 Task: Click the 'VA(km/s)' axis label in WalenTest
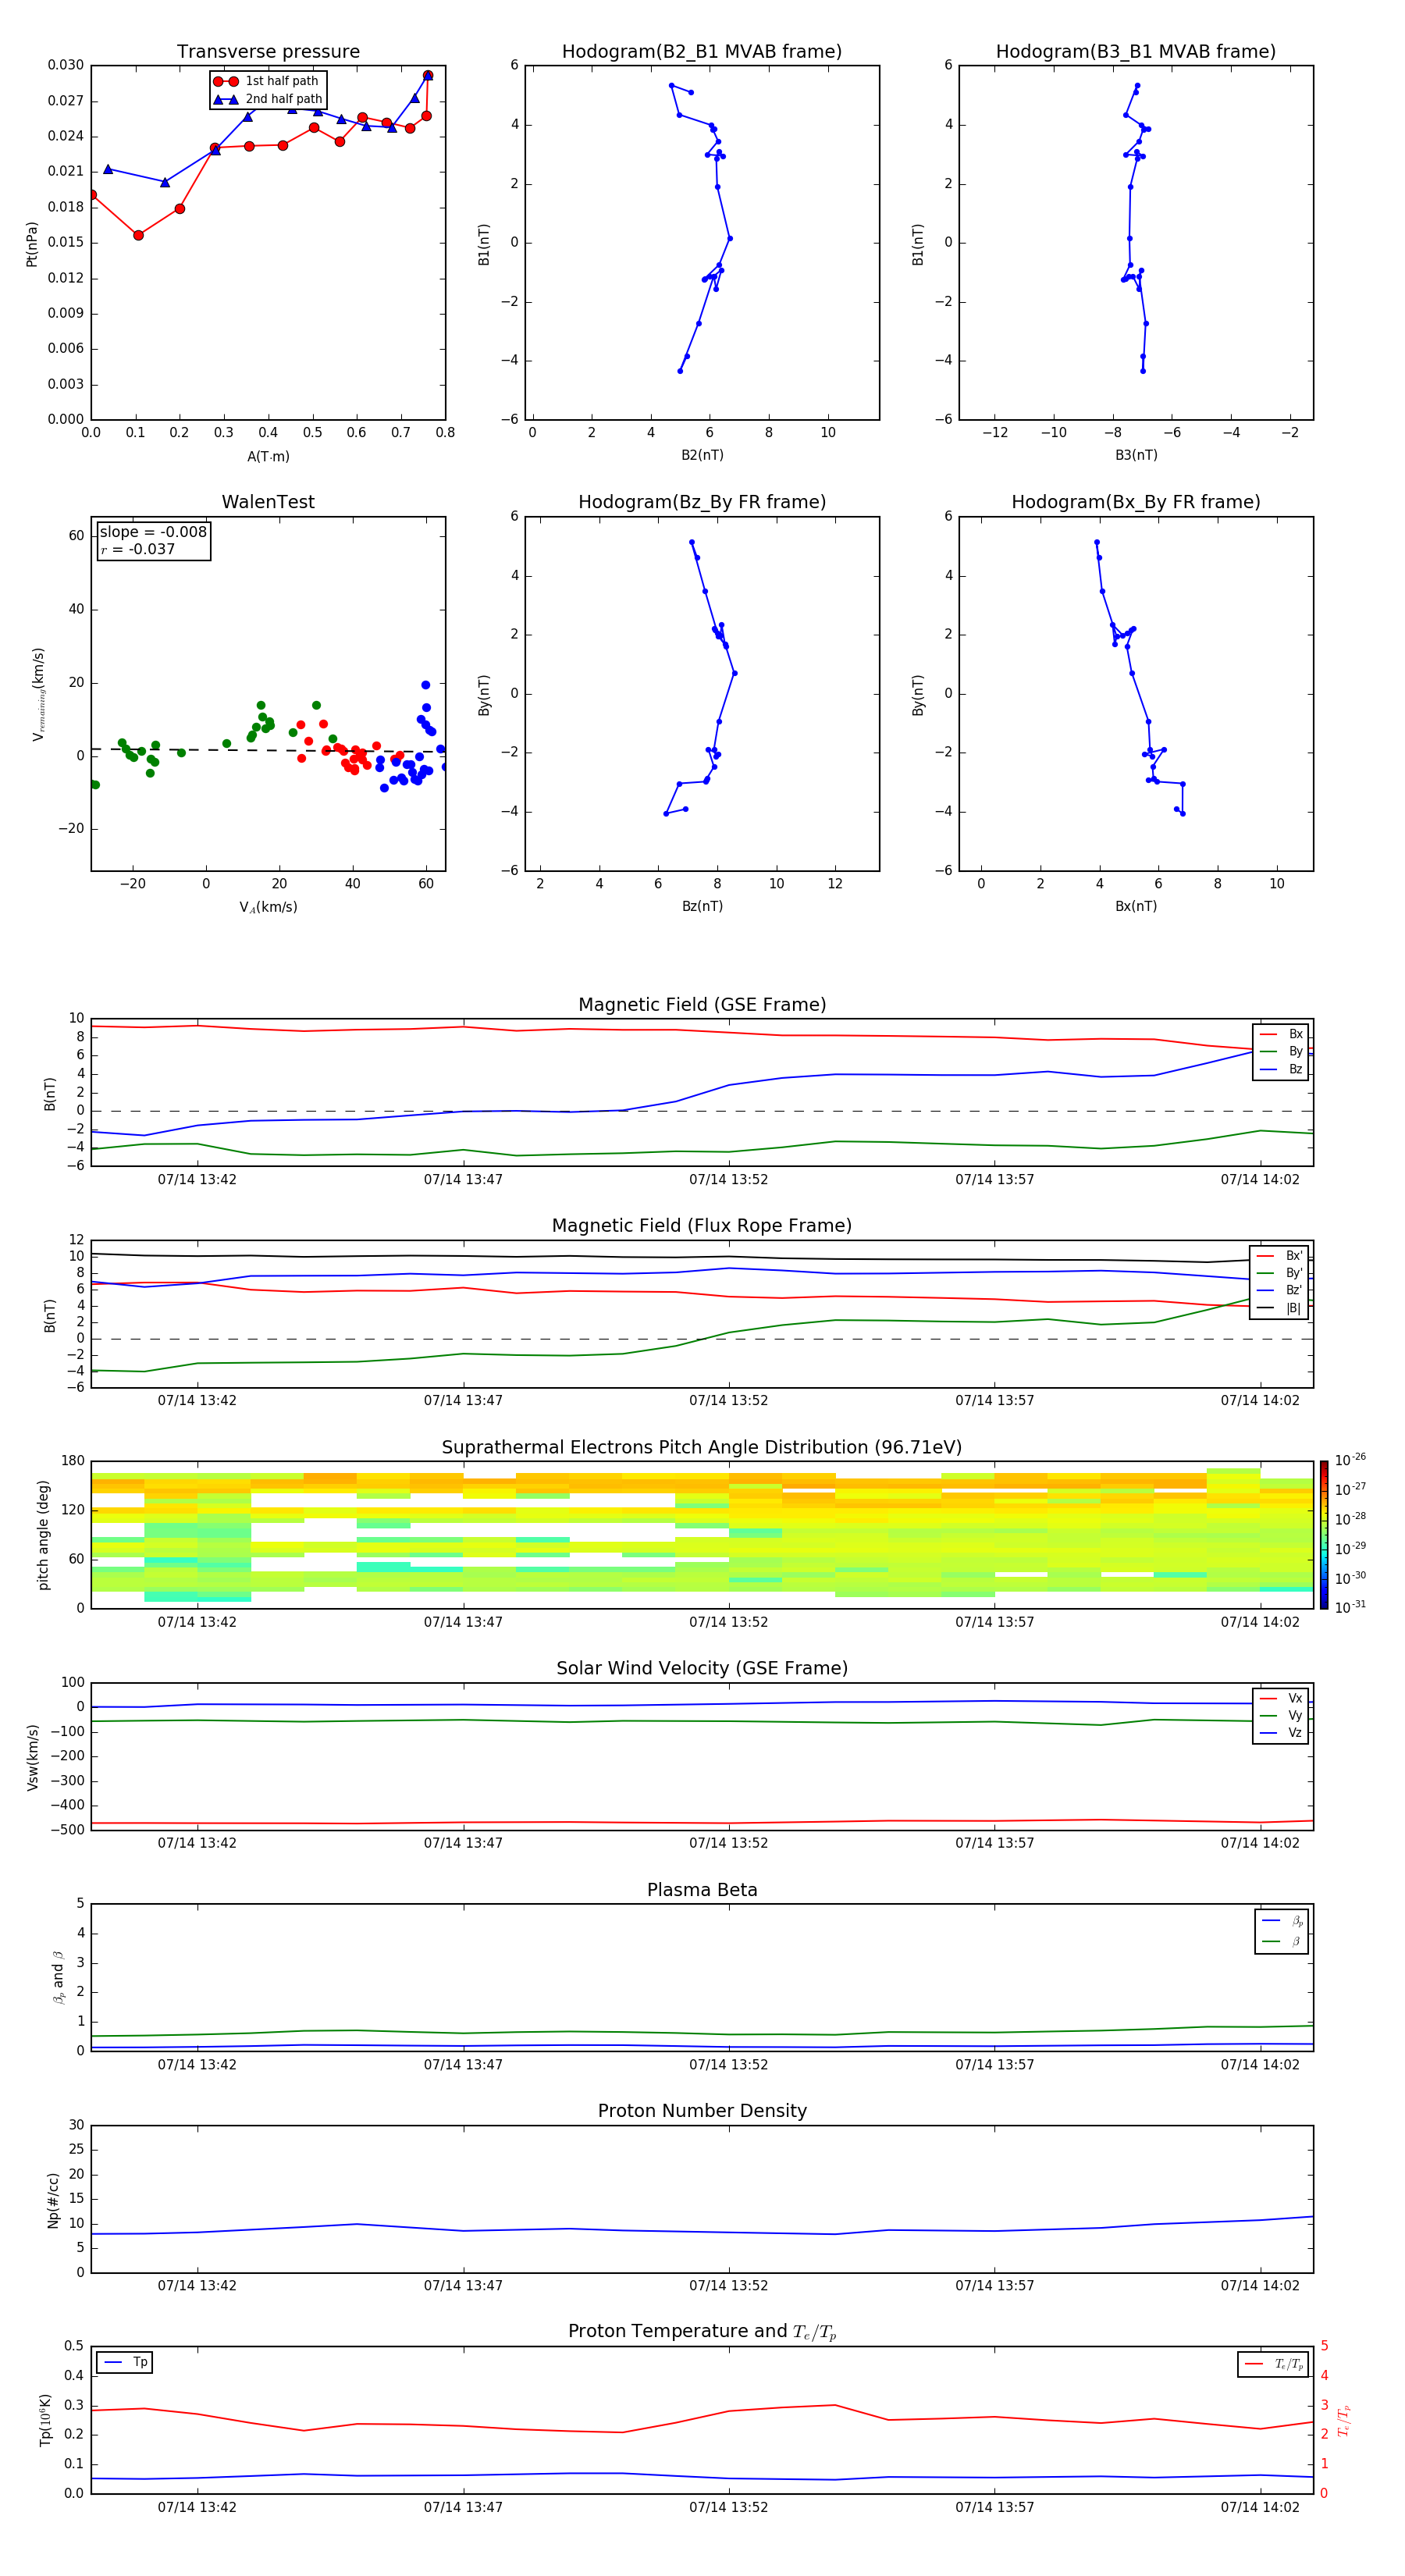(268, 907)
